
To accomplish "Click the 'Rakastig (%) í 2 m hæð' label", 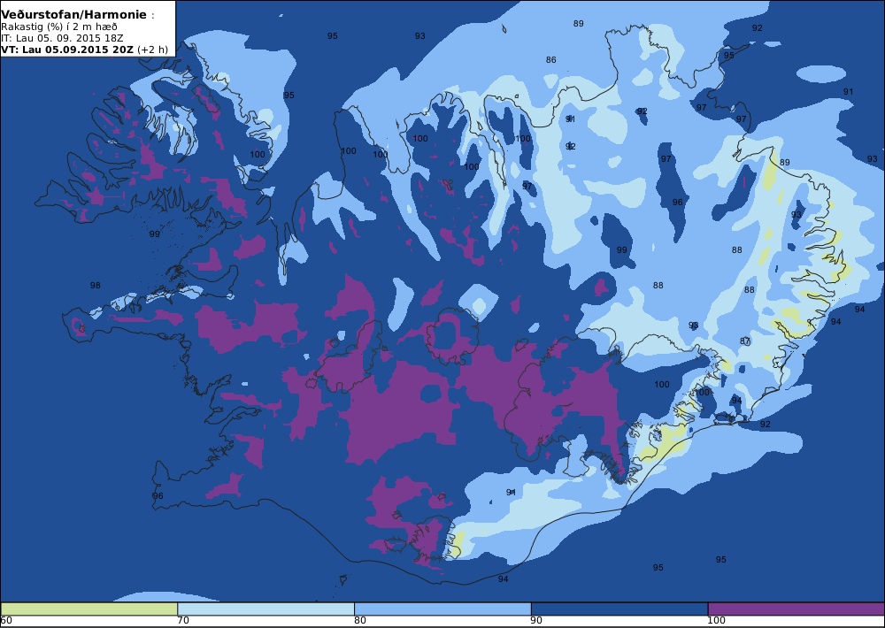I will pyautogui.click(x=59, y=27).
